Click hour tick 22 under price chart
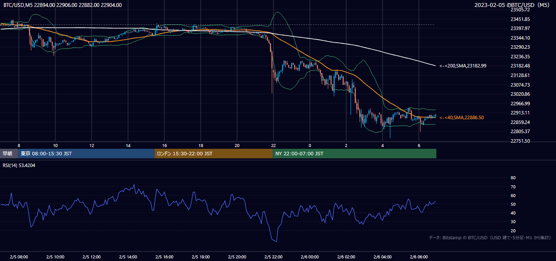 pos(274,145)
